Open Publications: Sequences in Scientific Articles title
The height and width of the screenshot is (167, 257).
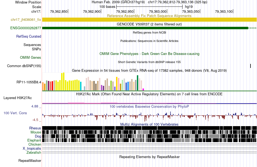pos(149,41)
